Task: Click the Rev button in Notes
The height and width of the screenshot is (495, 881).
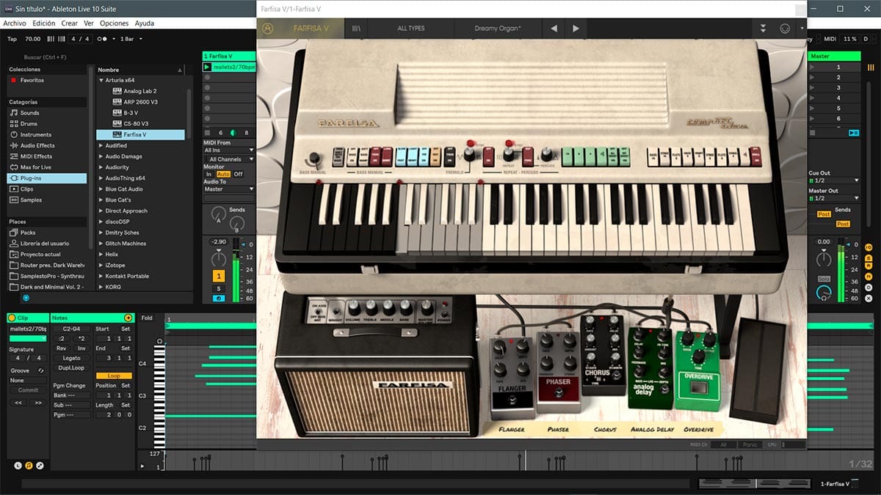Action: (x=62, y=348)
